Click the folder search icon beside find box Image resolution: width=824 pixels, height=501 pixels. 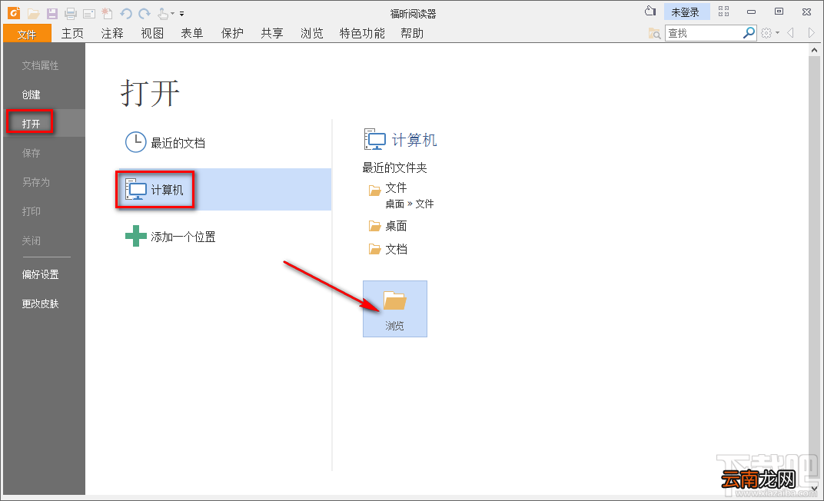(654, 34)
